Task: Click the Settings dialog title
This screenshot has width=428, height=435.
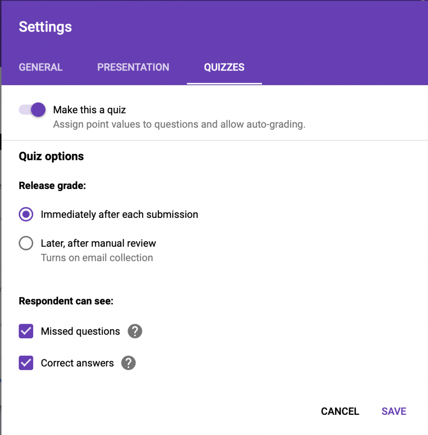Action: [45, 27]
